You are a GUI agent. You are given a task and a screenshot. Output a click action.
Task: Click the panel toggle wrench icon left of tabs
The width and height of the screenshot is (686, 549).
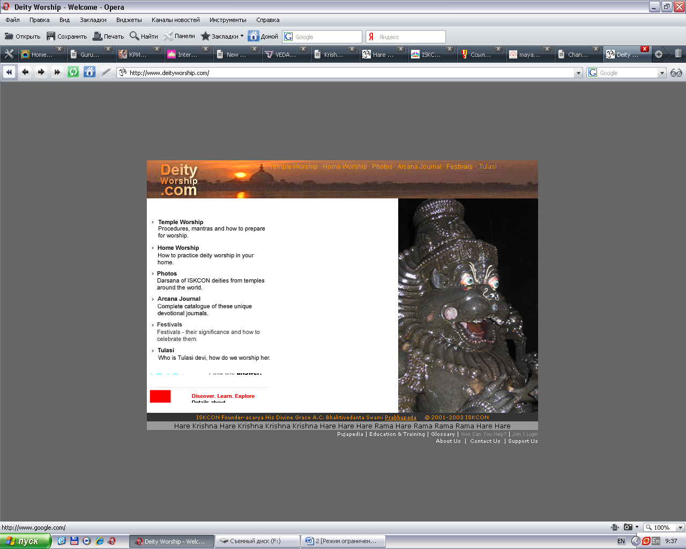9,54
